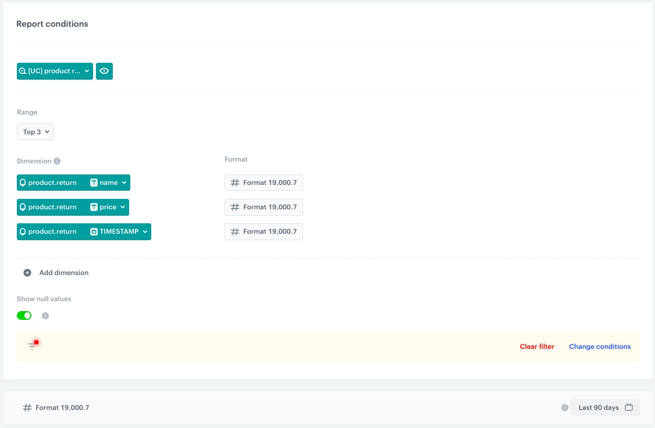Screen dimensions: 655x428
Task: Click the plus icon for Add dimension
Action: coord(27,273)
